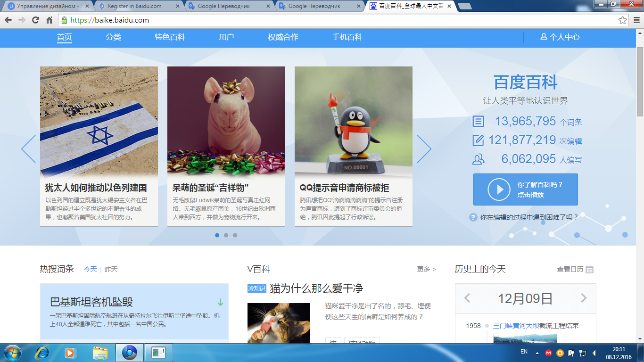The width and height of the screenshot is (644, 362).
Task: Open article 呆萌的圣诞"吉祥物"
Action: click(210, 188)
